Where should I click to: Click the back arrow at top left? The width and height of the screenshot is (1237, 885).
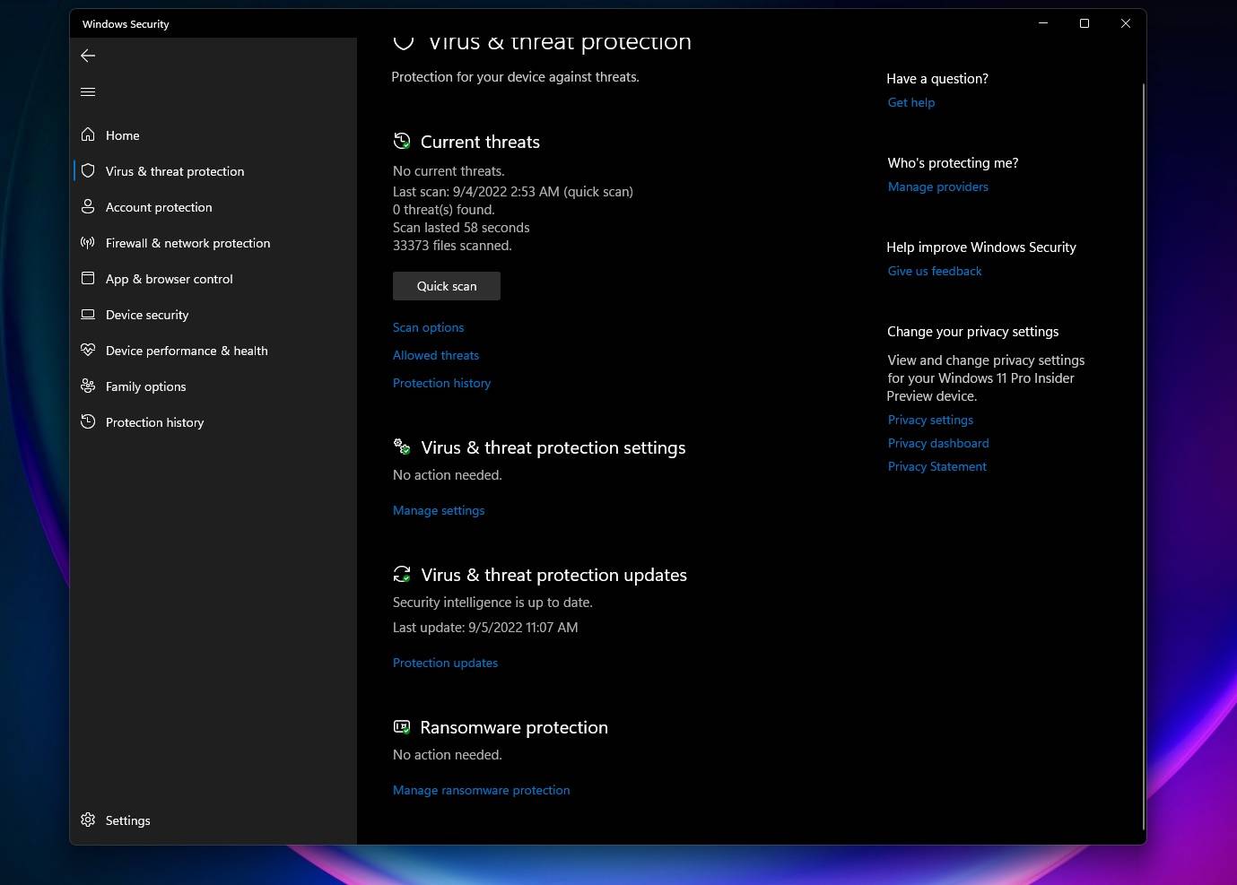click(x=88, y=56)
